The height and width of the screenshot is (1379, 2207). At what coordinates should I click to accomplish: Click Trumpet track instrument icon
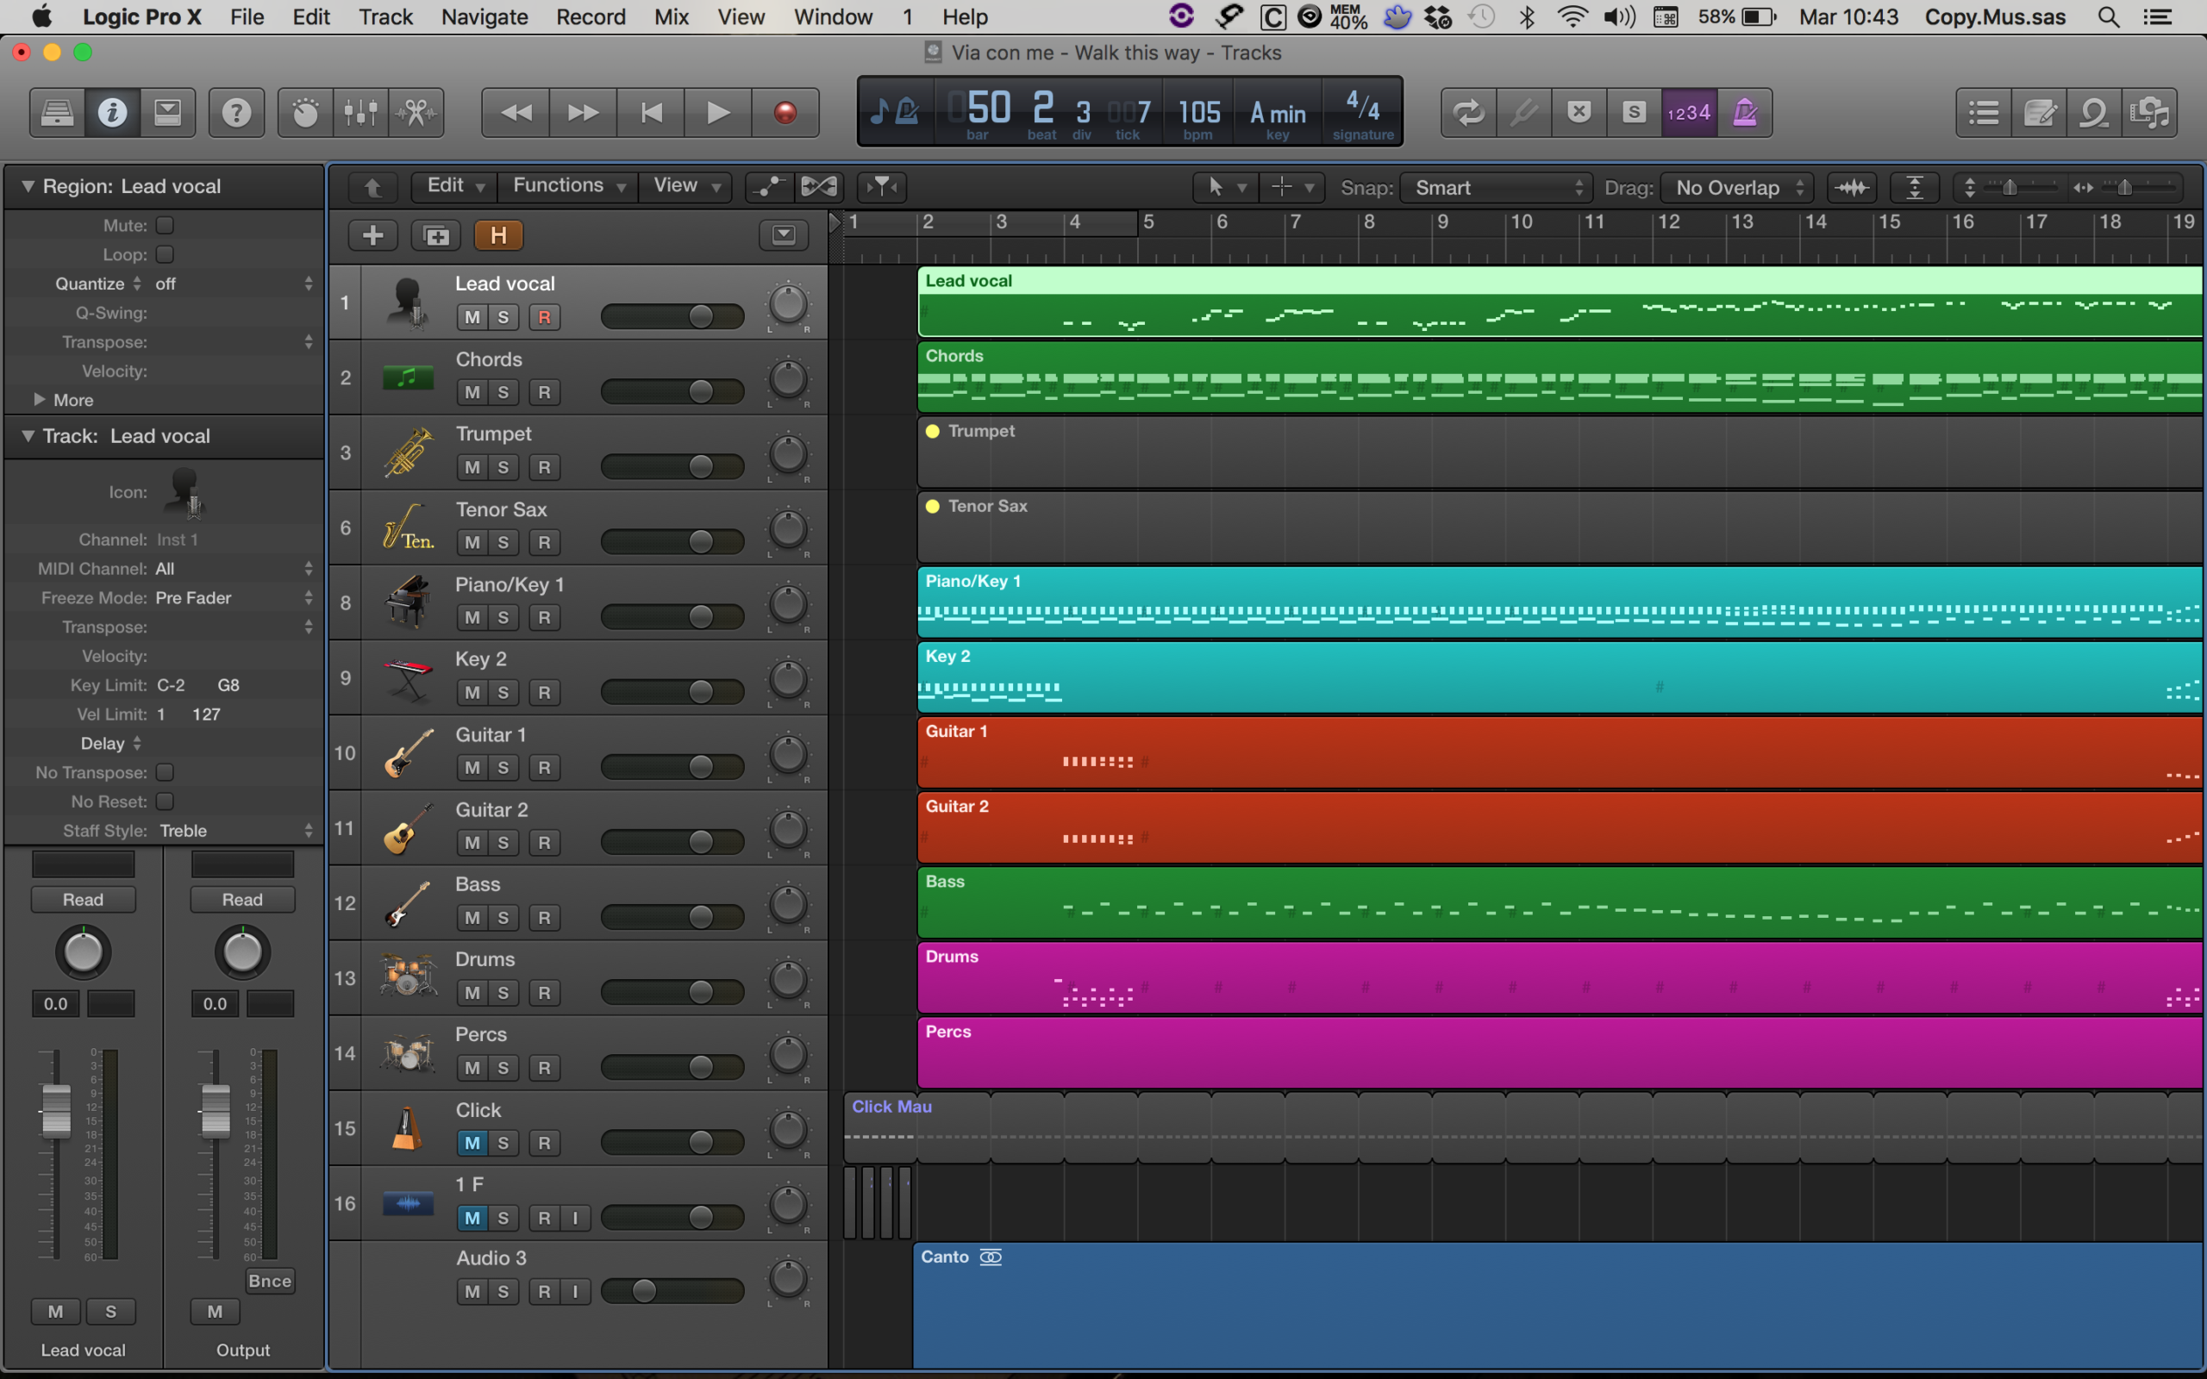pos(408,452)
